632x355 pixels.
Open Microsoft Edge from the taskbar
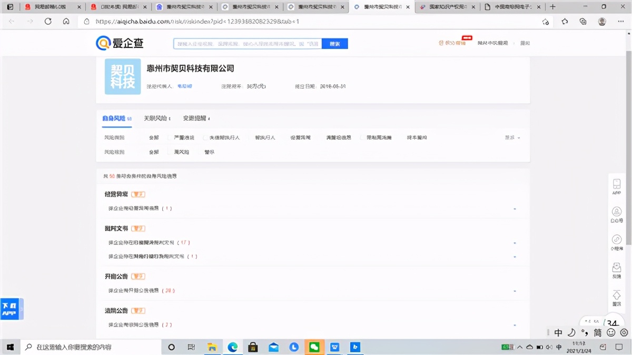coord(233,347)
